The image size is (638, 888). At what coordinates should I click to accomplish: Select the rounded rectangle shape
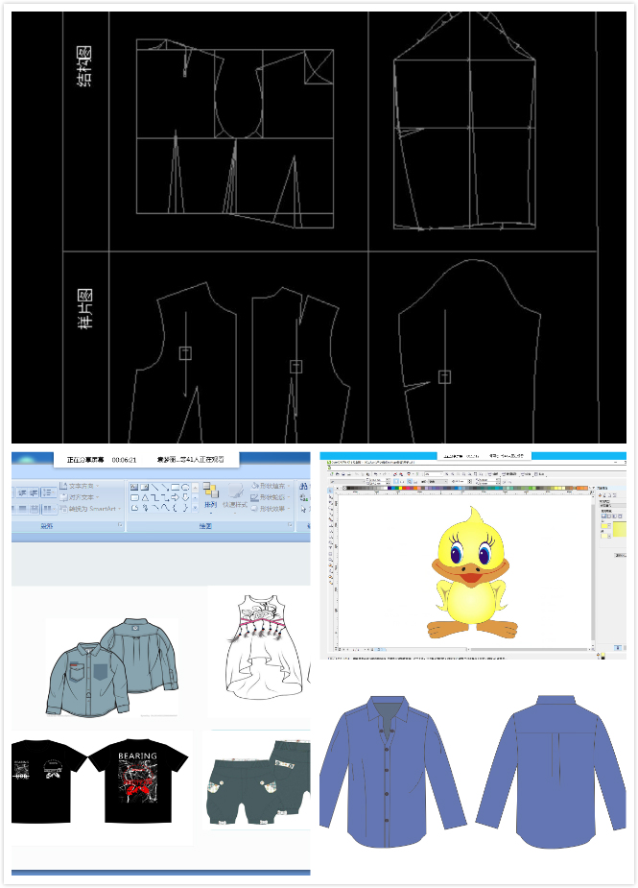134,497
